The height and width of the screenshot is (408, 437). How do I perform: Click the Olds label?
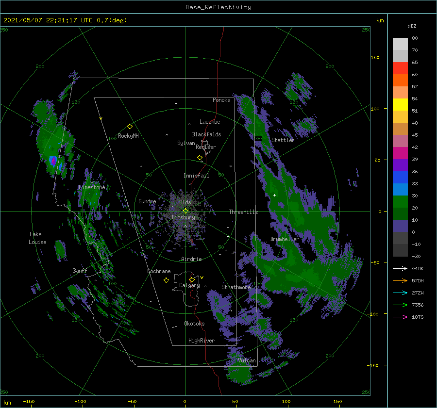pyautogui.click(x=185, y=202)
